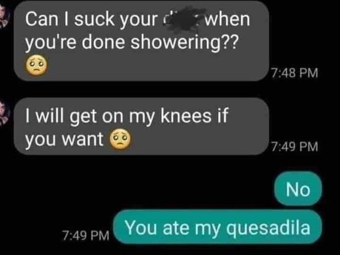
Task: Open the sender's avatar beside the showering message
Action: pyautogui.click(x=5, y=16)
